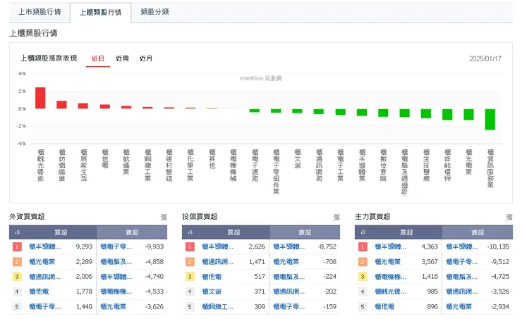522x319 pixels.
Task: Click 買超 header in 主力買賣超 table
Action: click(x=406, y=232)
